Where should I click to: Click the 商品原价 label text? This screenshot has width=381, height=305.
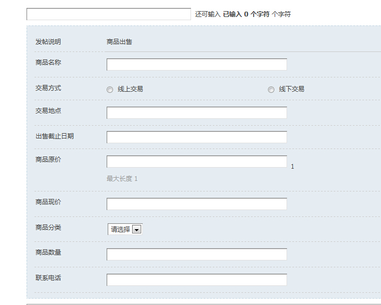pyautogui.click(x=48, y=160)
